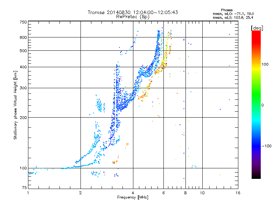Screen dimensions: 280x210
Task: Click the '8' frequency axis tick label
Action: point(185,193)
